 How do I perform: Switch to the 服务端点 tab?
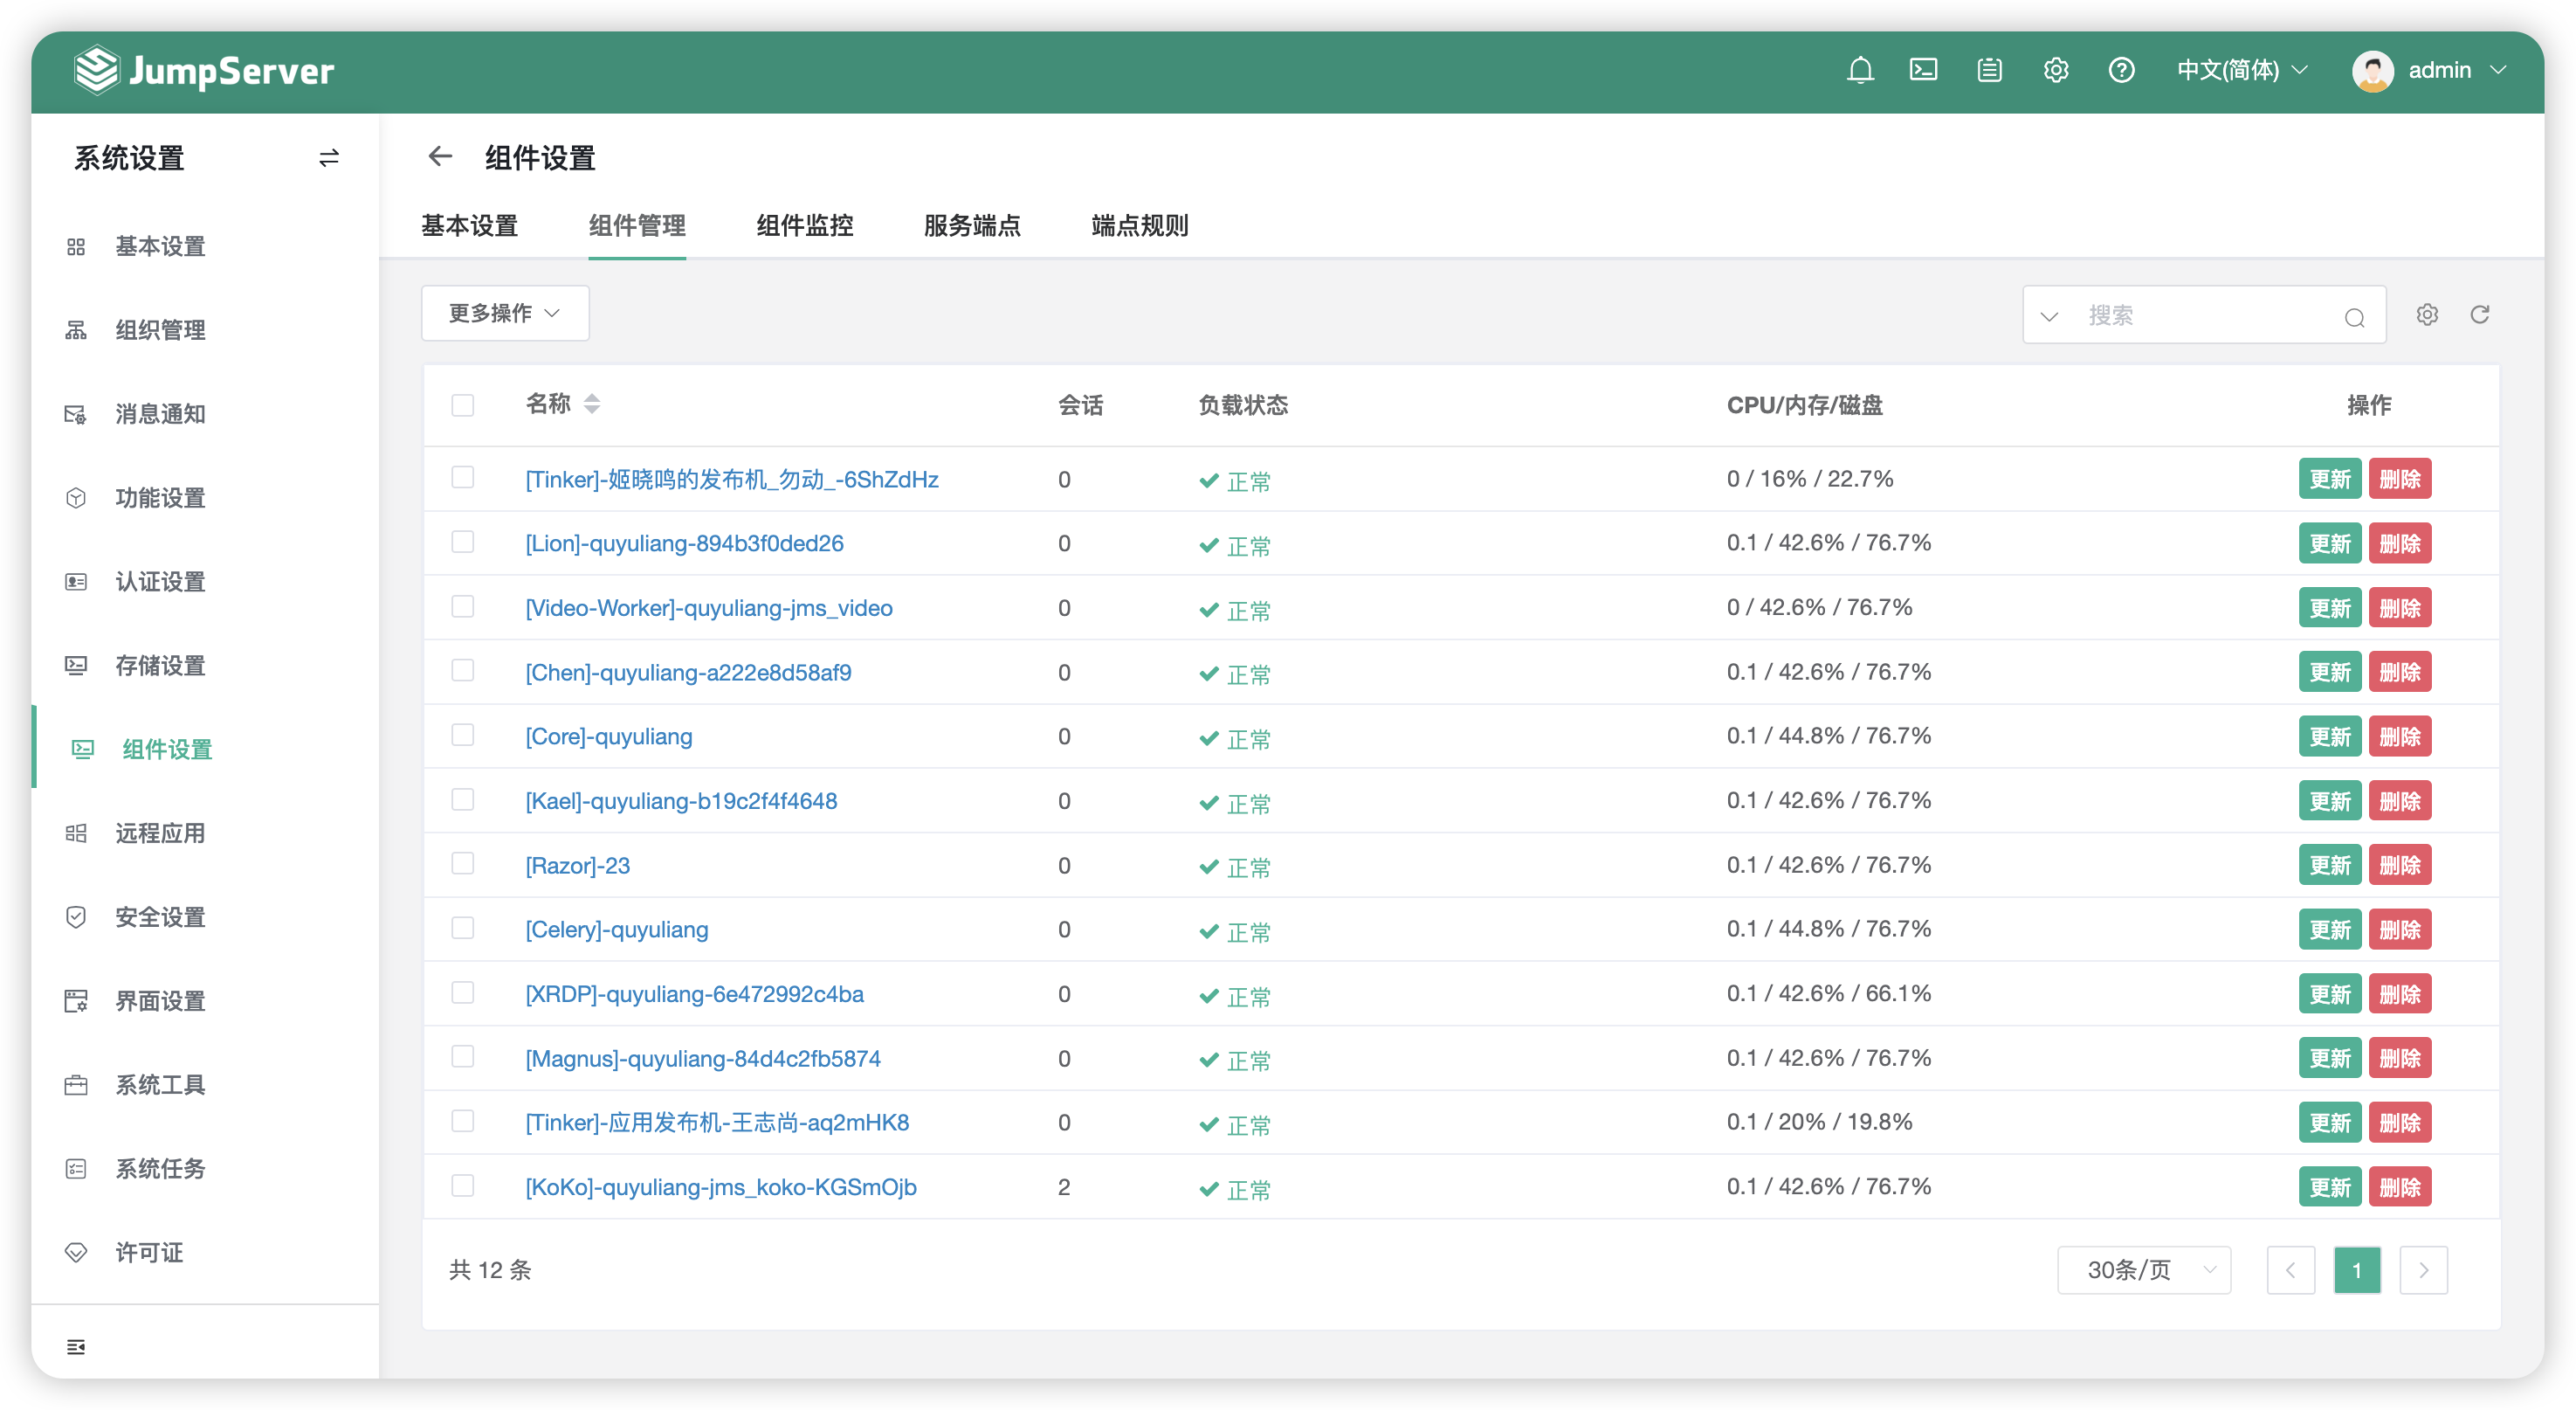tap(972, 226)
